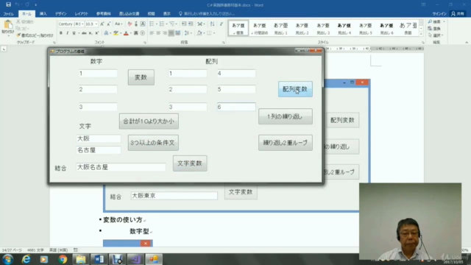471x265 pixels.
Task: Click the red Font Color button
Action: tap(126, 33)
